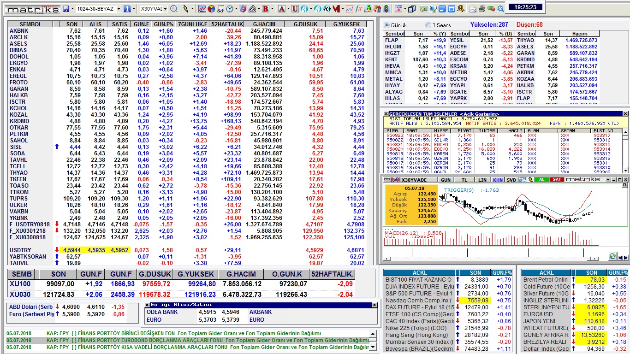This screenshot has height=354, width=630.
Task: Click the red B icon in toolbar
Action: pyautogui.click(x=265, y=9)
